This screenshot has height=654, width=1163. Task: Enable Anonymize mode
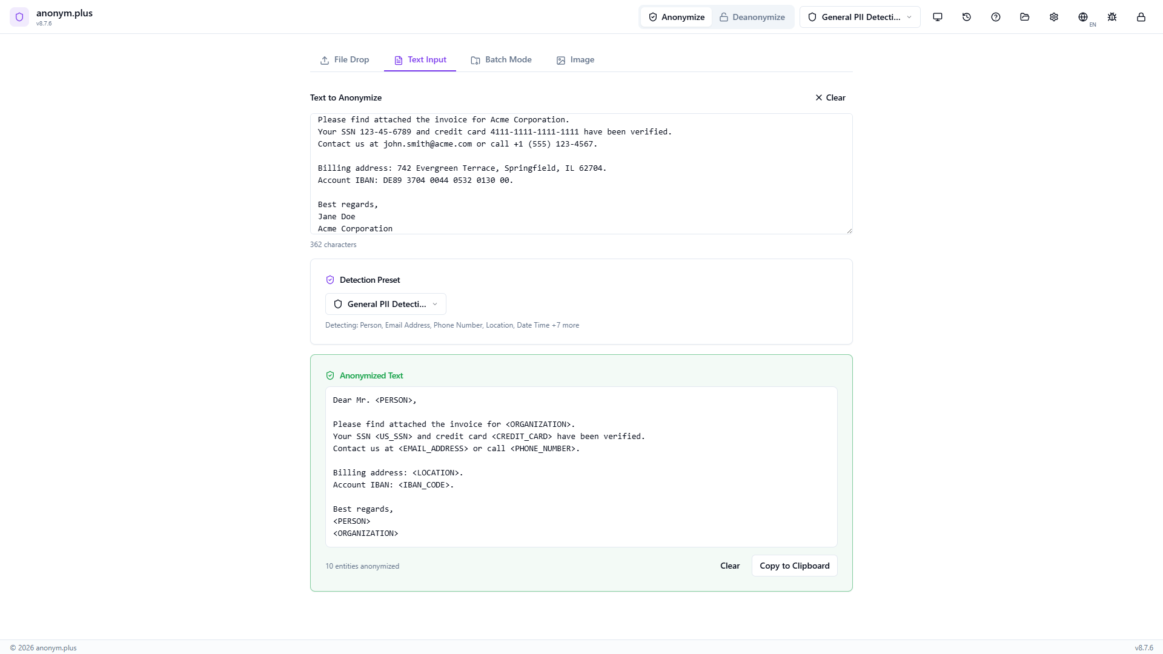click(676, 17)
